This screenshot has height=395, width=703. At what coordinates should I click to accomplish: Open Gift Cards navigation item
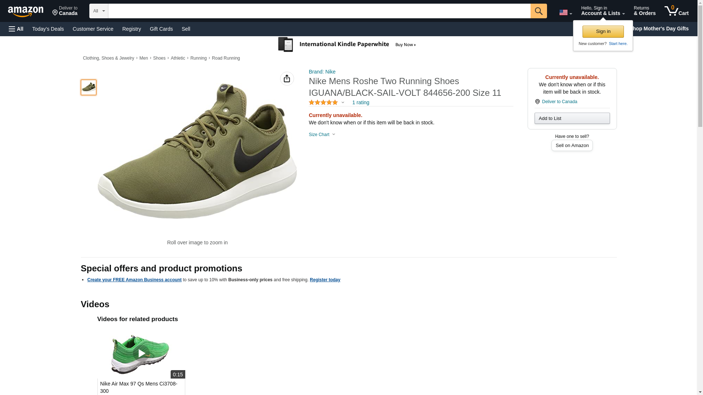pyautogui.click(x=161, y=29)
